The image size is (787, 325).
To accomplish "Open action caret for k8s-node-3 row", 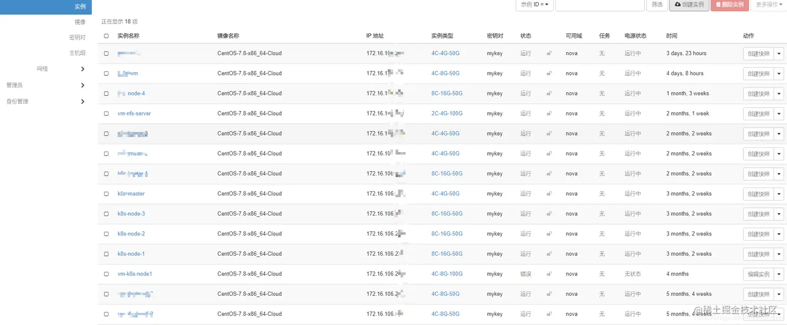I will pos(779,214).
